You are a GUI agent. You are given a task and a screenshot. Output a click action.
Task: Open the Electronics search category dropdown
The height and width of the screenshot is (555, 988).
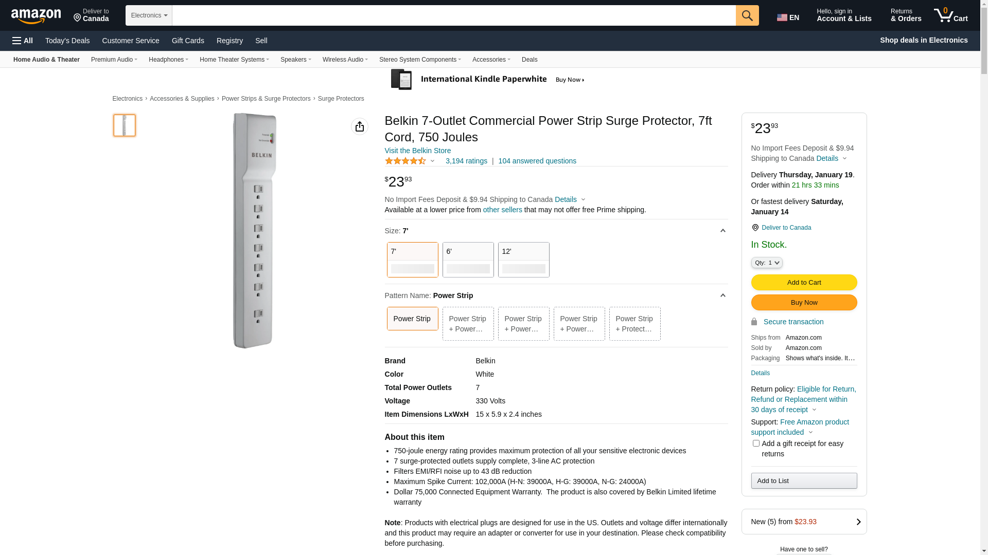pos(149,15)
